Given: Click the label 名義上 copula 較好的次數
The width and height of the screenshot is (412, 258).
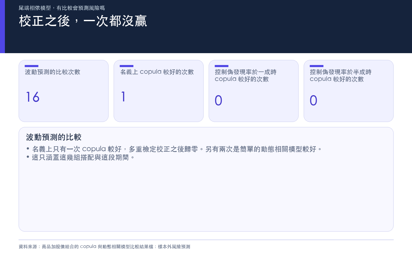Looking at the screenshot, I should point(157,72).
